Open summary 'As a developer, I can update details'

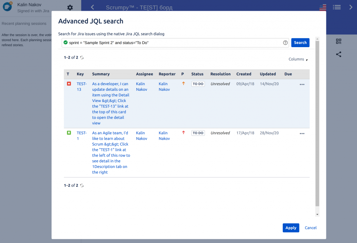pos(111,103)
